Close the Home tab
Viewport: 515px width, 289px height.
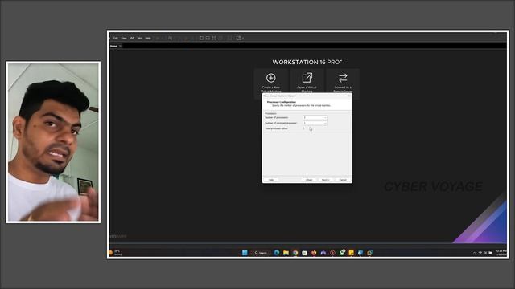click(x=120, y=46)
